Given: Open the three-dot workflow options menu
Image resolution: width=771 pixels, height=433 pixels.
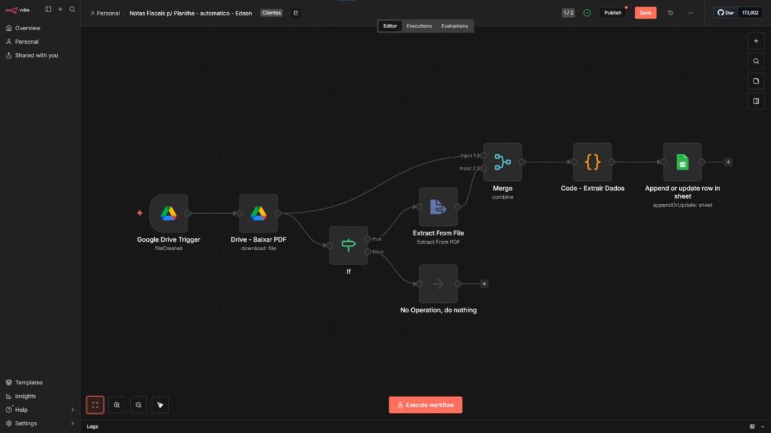Looking at the screenshot, I should point(691,13).
